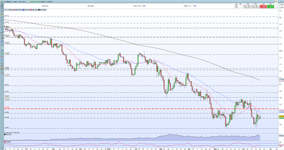Screen dimensions: 284x150
Task: Open the EUR/USD instrument dropdown
Action: tap(9, 2)
